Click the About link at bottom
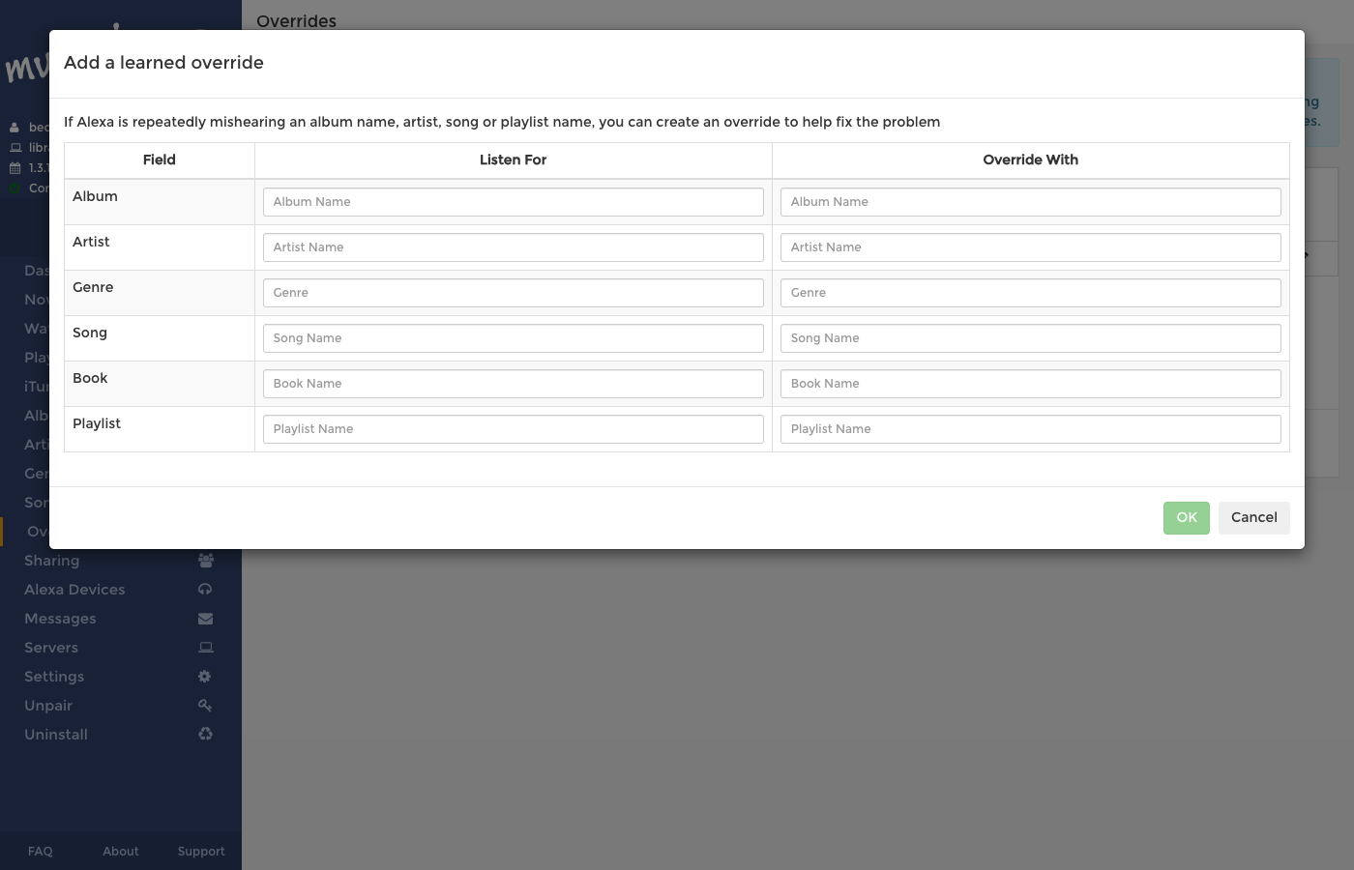 click(120, 851)
